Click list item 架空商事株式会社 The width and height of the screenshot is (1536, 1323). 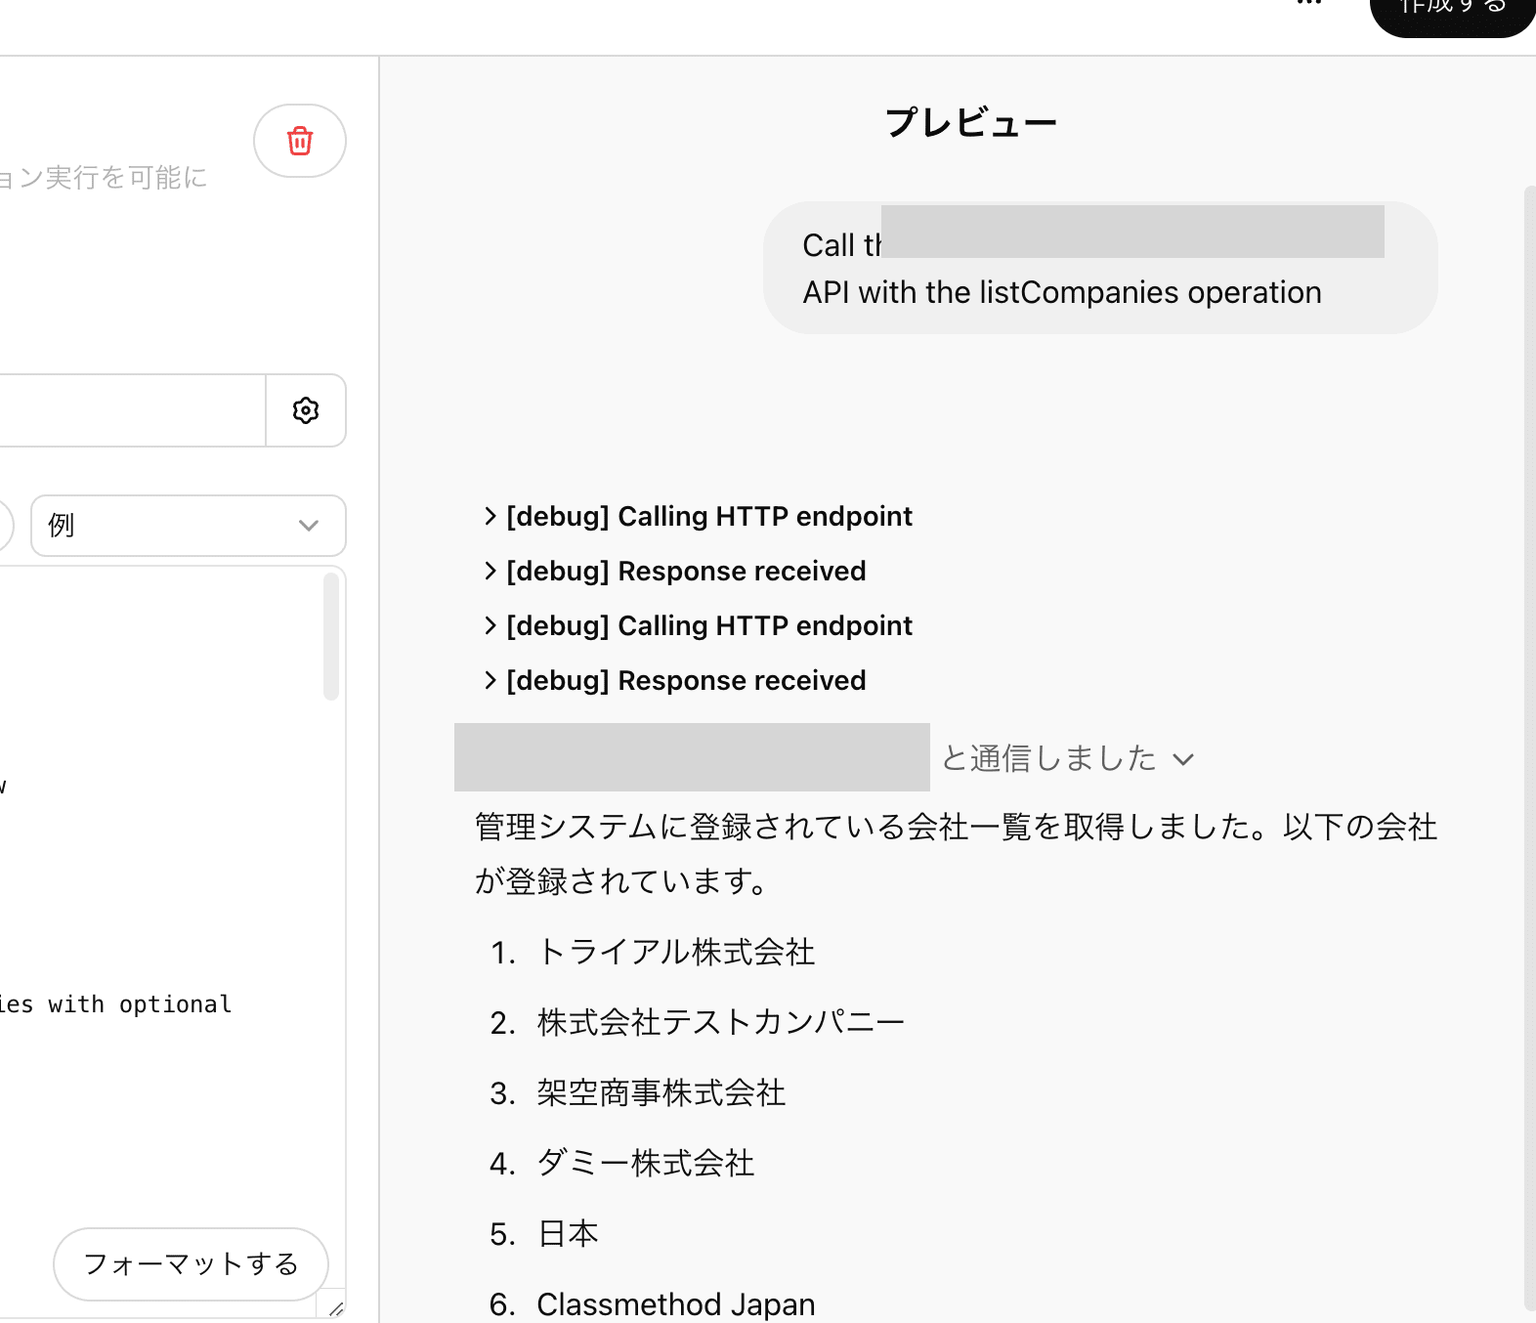coord(661,1092)
